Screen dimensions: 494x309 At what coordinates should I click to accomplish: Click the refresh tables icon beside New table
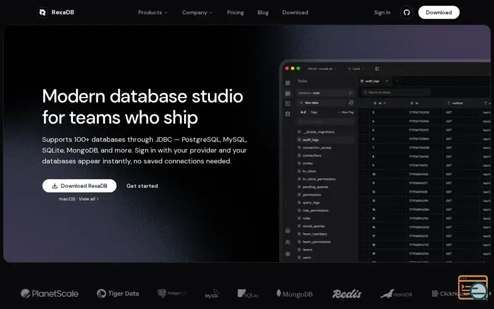click(351, 103)
